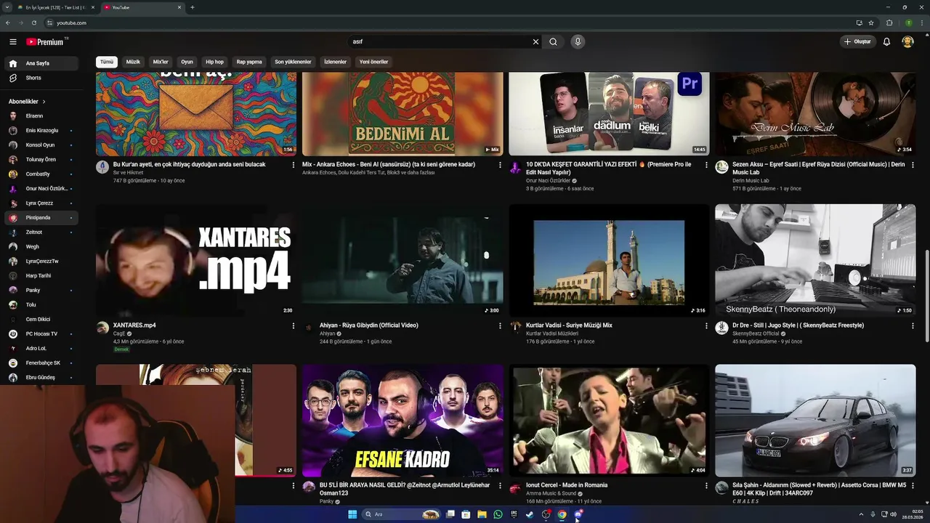Viewport: 930px width, 523px height.
Task: Play the black BMW drift thumbnail
Action: (815, 421)
